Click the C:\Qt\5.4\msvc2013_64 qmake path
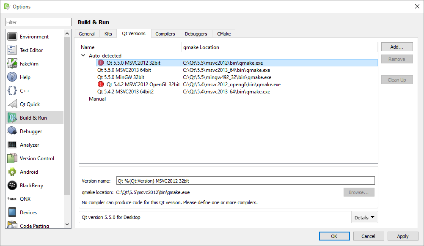Image resolution: width=424 pixels, height=246 pixels. tap(226, 92)
